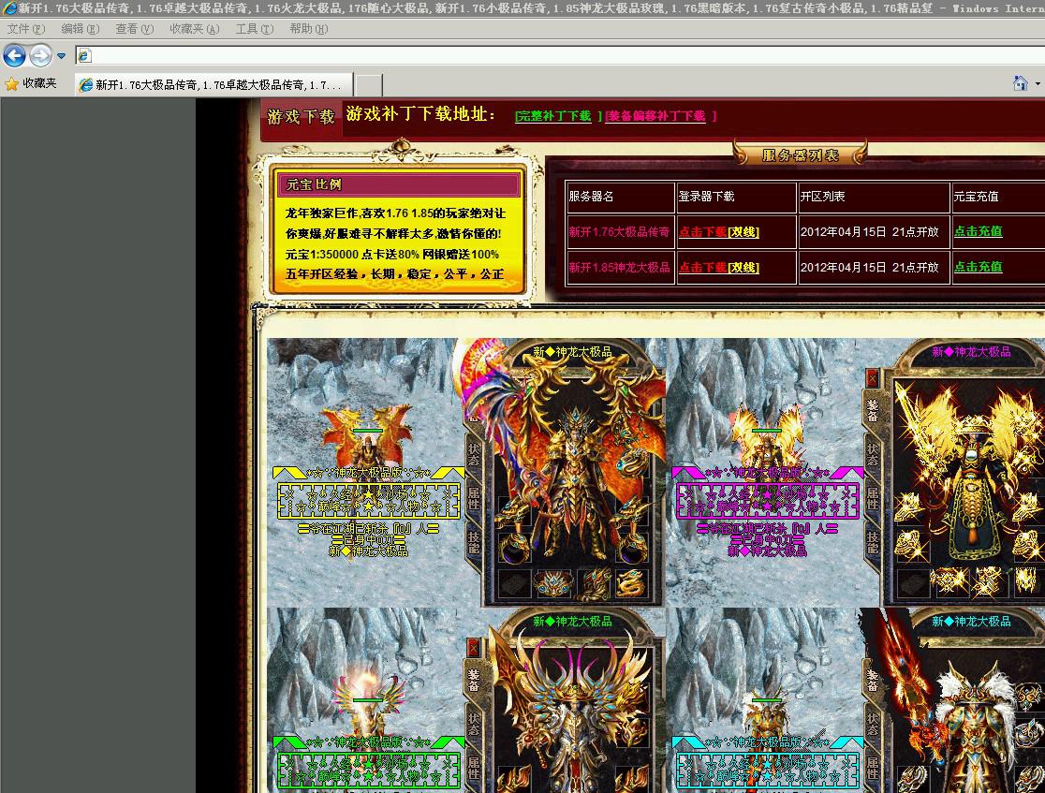
Task: Click the 登录器下载 column header
Action: pos(706,197)
